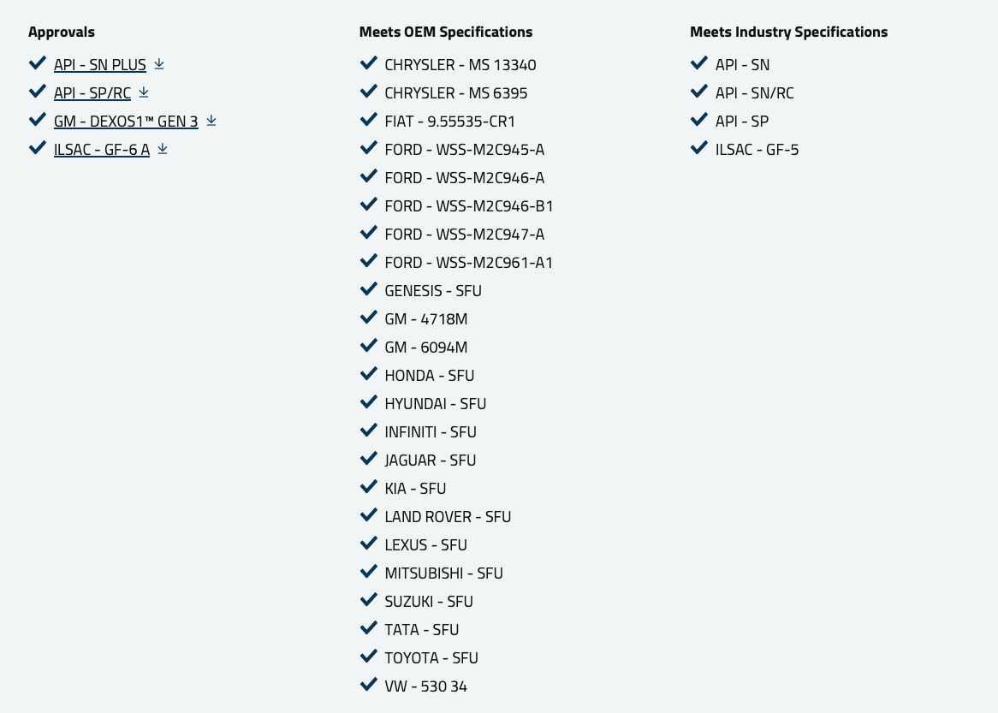Image resolution: width=998 pixels, height=713 pixels.
Task: Click the checkmark next to API - SN PLUS
Action: (x=38, y=63)
